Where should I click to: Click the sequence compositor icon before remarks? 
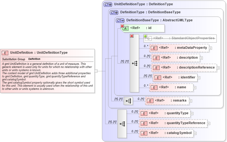click(x=128, y=101)
